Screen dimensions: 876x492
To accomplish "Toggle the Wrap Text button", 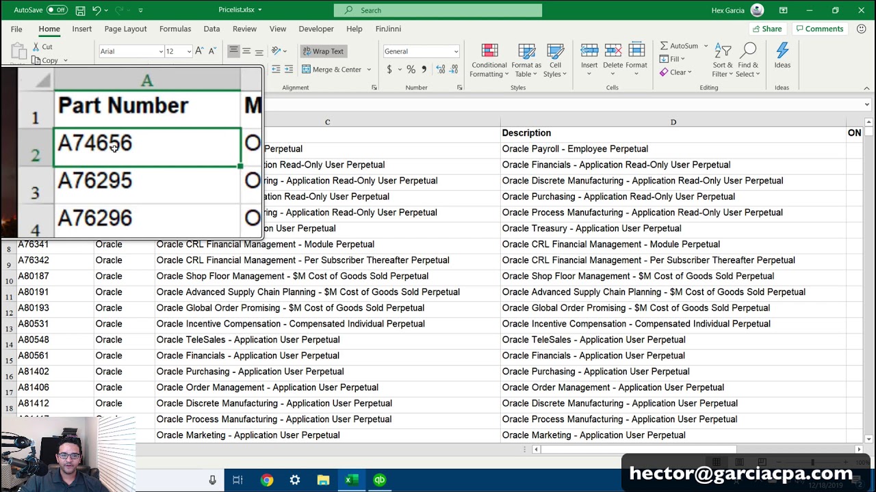I will [323, 51].
